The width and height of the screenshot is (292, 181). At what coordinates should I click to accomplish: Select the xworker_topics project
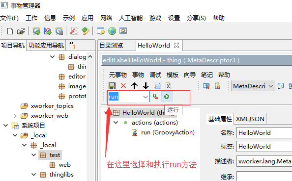(x=52, y=106)
